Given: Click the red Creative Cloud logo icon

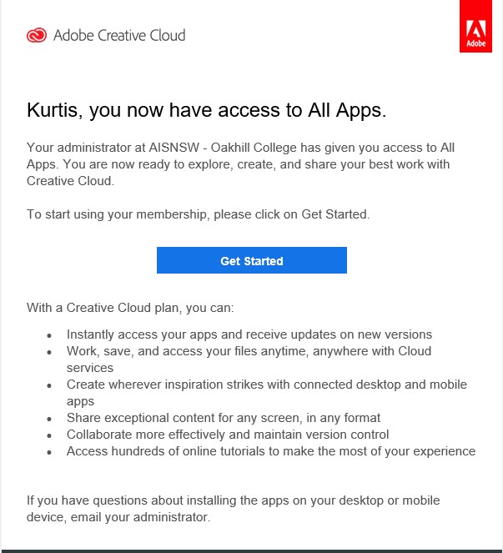Looking at the screenshot, I should coord(37,35).
